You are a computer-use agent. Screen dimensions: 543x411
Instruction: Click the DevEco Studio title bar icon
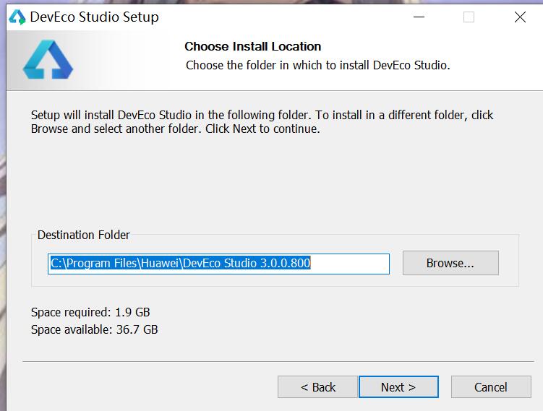(17, 17)
